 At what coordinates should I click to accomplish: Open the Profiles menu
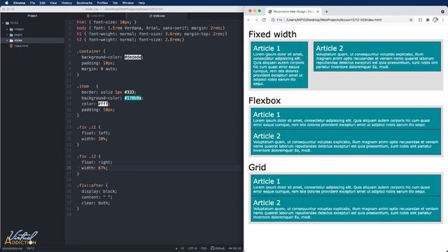pos(102,3)
